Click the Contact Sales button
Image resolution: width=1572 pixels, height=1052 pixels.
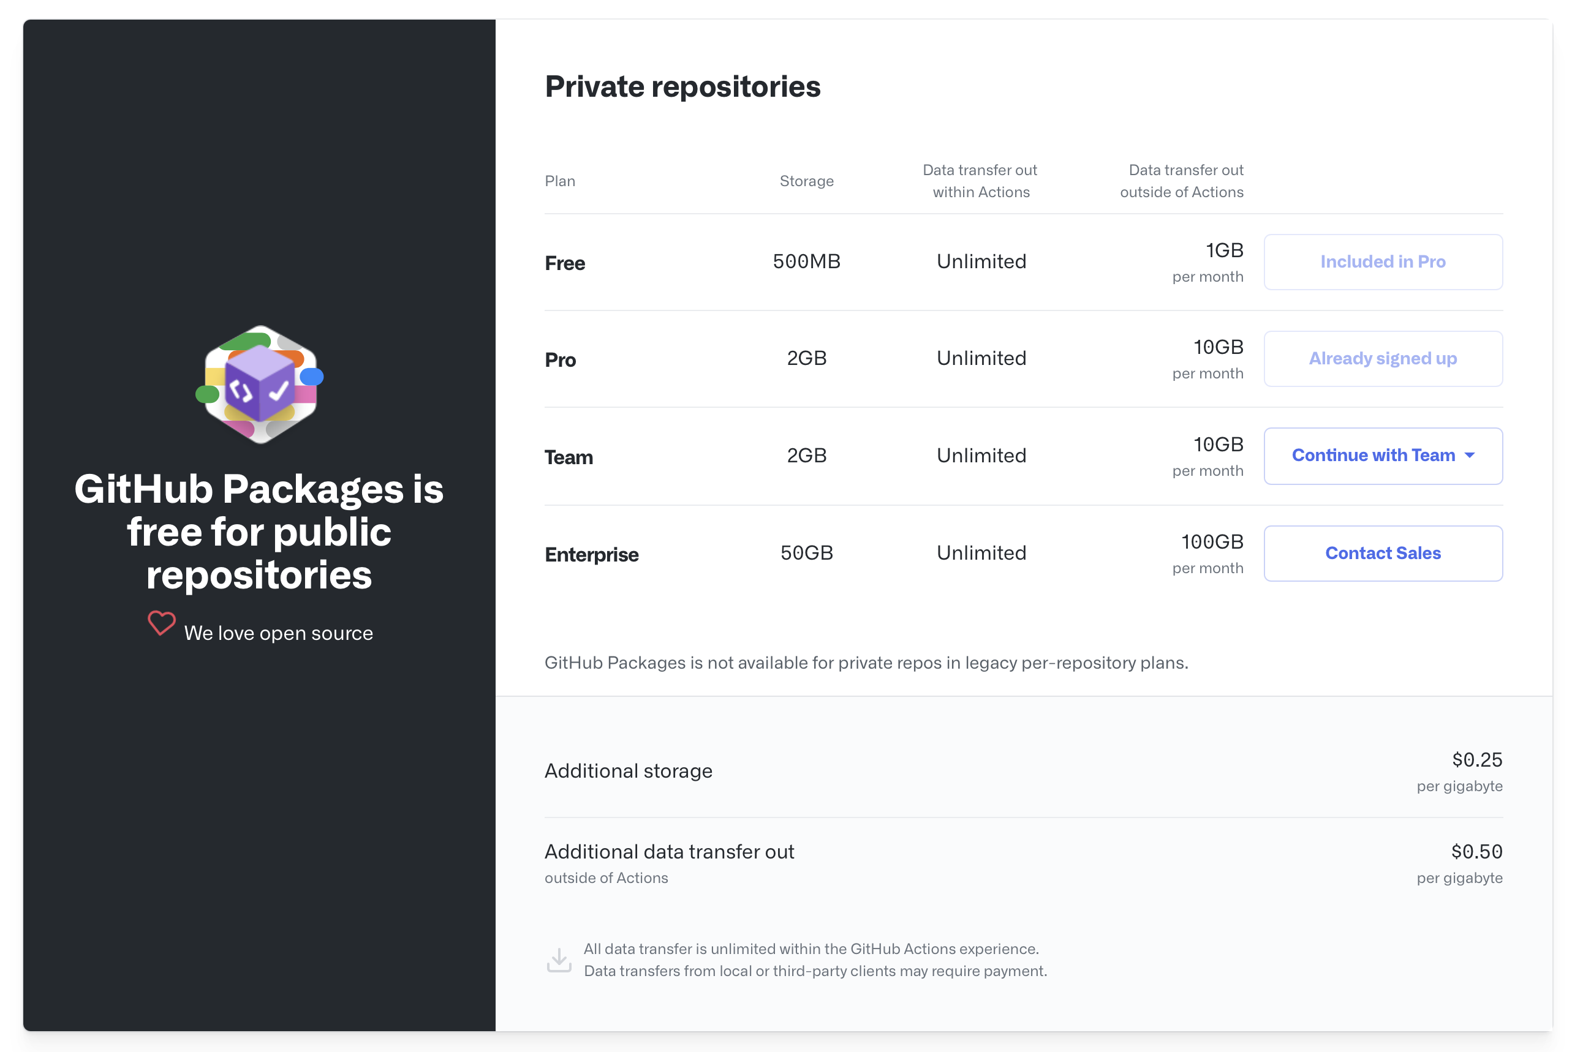pyautogui.click(x=1383, y=554)
